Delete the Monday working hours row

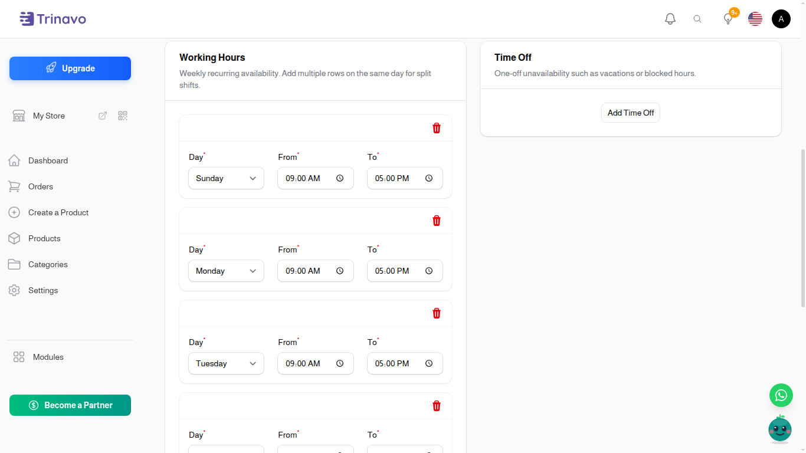point(437,221)
